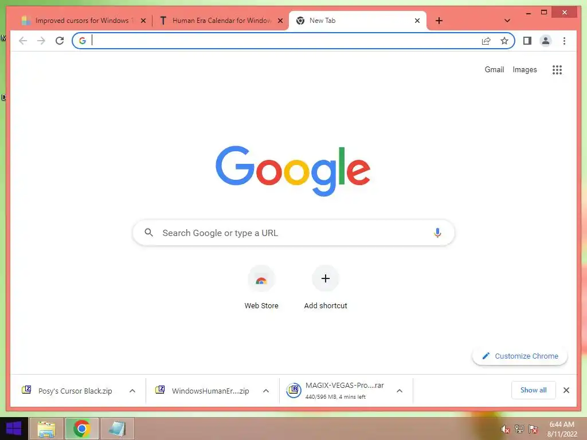Click the Search Google or type a URL box
Image resolution: width=587 pixels, height=440 pixels.
pyautogui.click(x=293, y=233)
